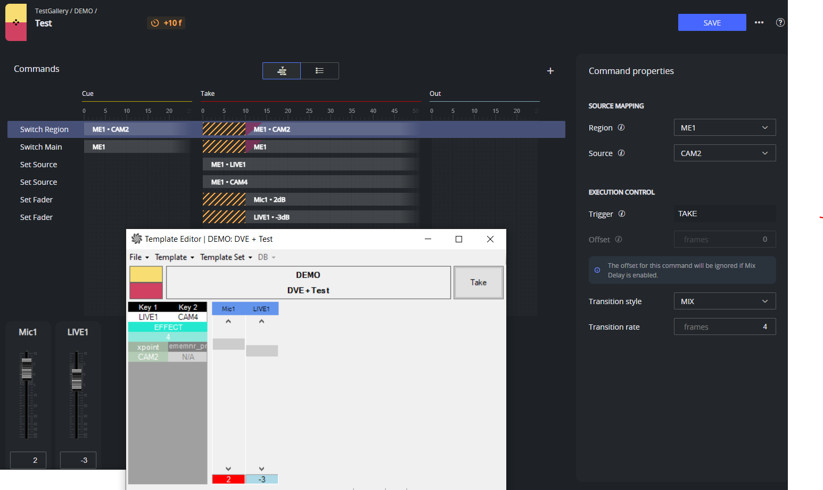Click the Trigger info icon

click(x=622, y=214)
